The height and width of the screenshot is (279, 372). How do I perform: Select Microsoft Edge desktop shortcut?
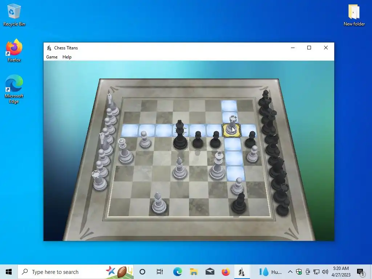[x=14, y=89]
